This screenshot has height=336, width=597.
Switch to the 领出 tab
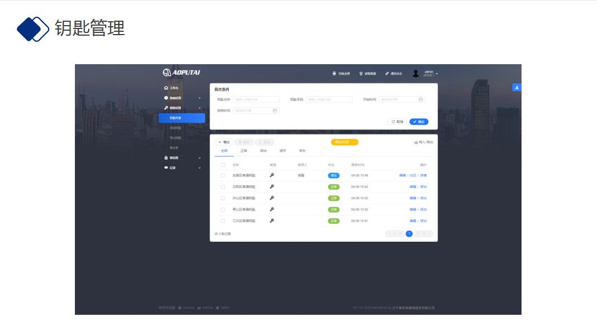263,151
